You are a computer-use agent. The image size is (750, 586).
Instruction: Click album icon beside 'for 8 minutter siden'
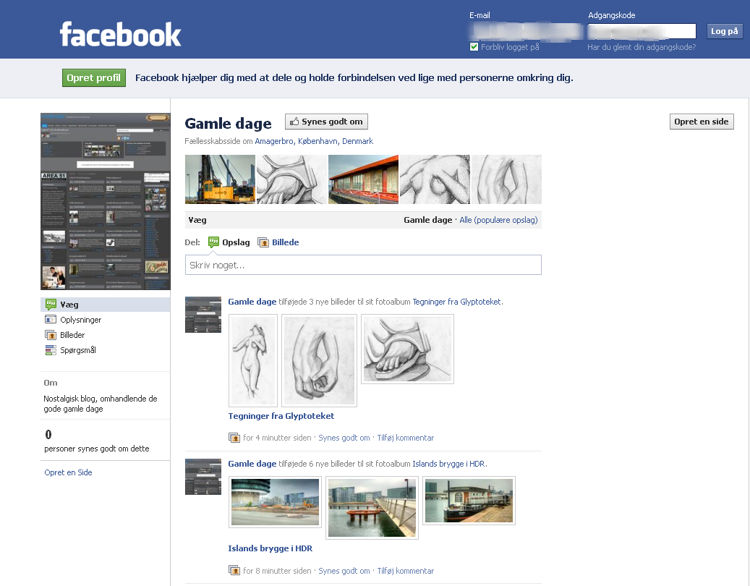[234, 571]
